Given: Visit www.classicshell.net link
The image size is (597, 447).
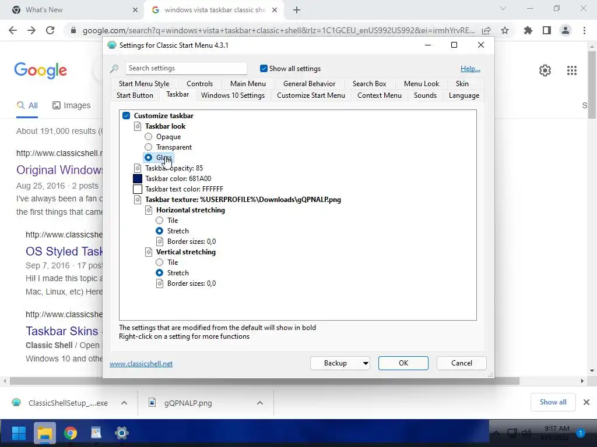Looking at the screenshot, I should 141,364.
